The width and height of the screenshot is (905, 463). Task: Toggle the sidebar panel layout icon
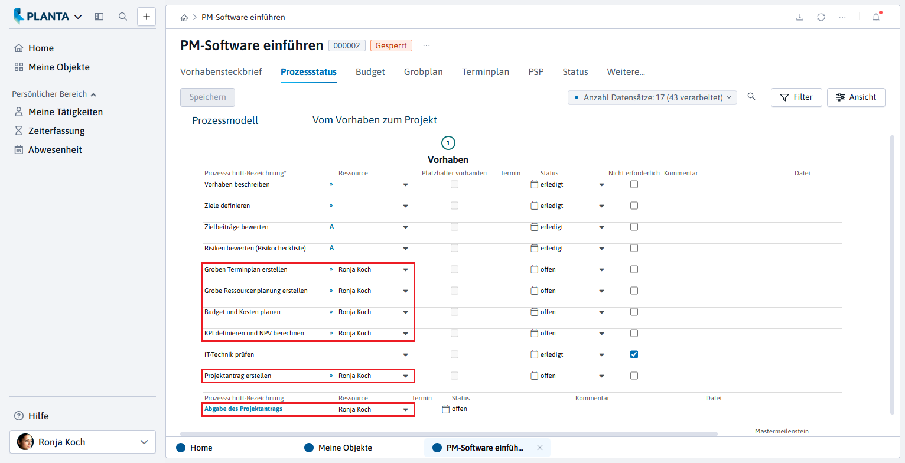[99, 17]
